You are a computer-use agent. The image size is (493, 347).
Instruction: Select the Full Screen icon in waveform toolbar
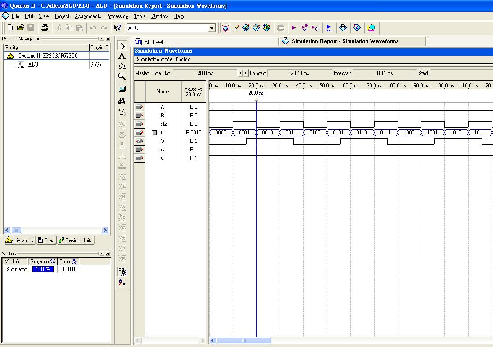(x=122, y=89)
